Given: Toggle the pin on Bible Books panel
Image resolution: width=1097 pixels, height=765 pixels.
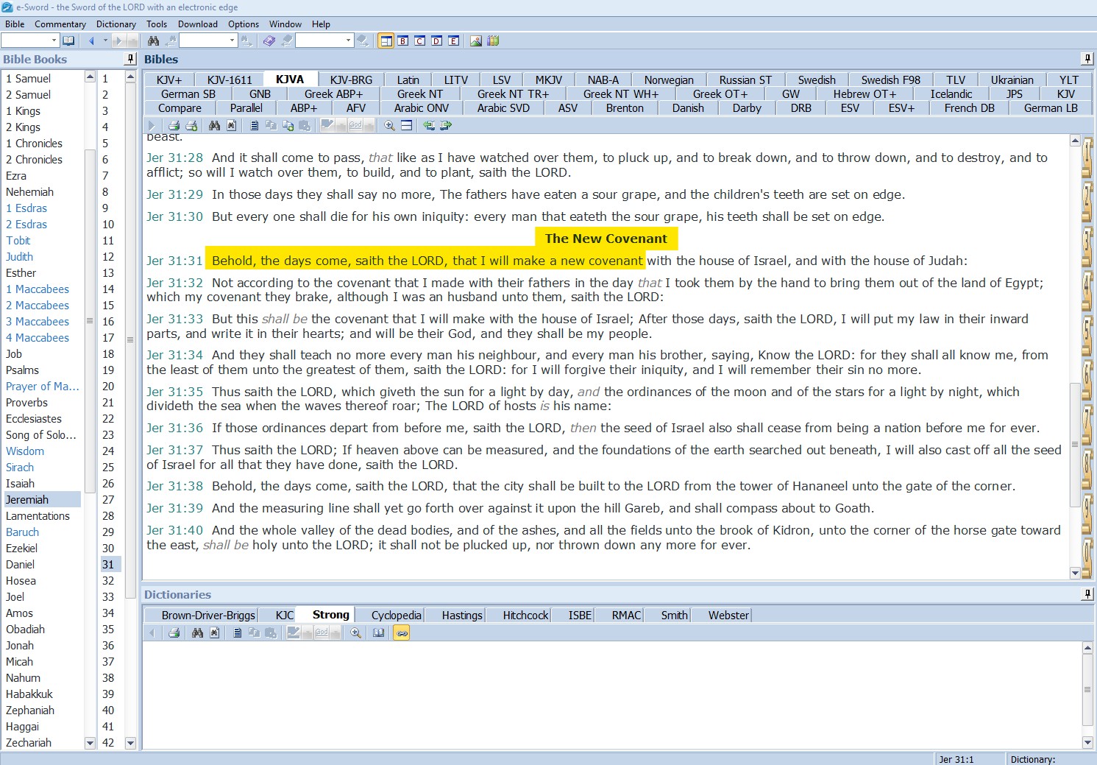Looking at the screenshot, I should click(x=131, y=59).
